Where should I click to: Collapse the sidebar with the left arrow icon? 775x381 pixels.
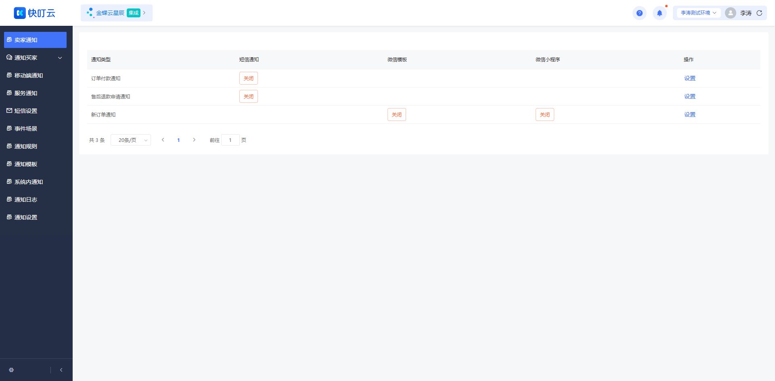(x=61, y=370)
